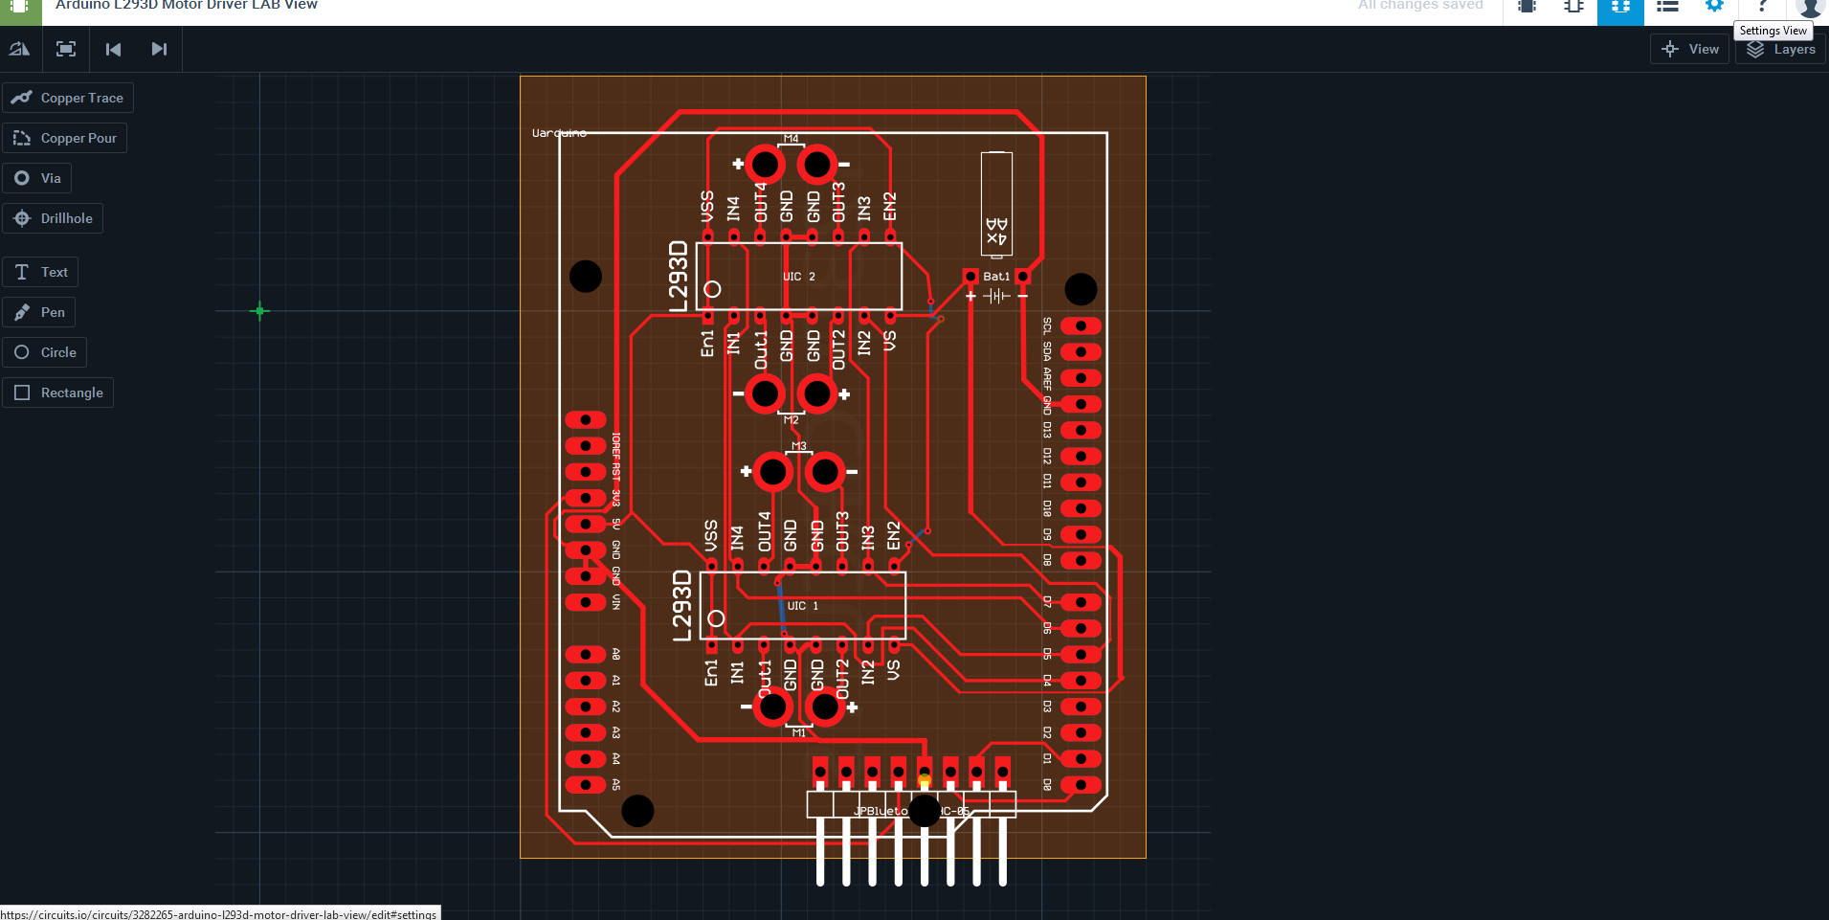Click the zoom-to-fit icon
The height and width of the screenshot is (920, 1829).
65,49
